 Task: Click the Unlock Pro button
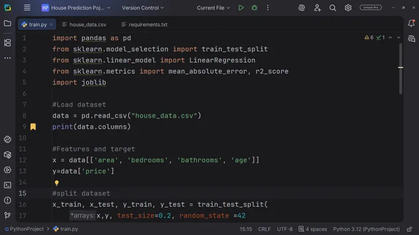[371, 7]
